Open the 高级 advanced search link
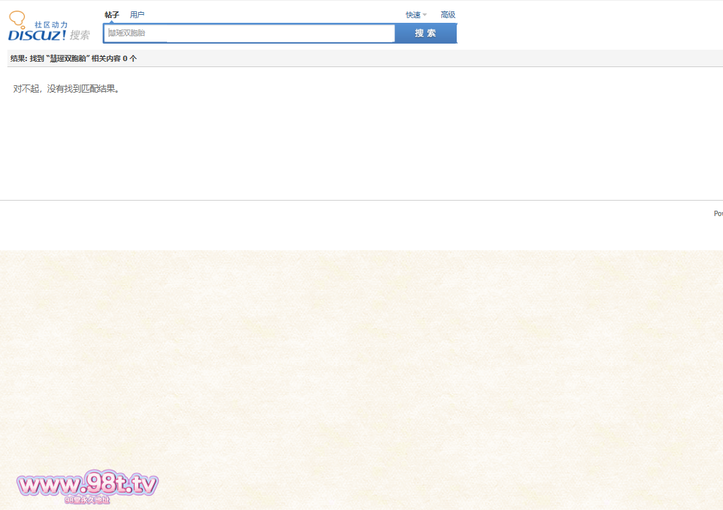Image resolution: width=723 pixels, height=510 pixels. 448,15
